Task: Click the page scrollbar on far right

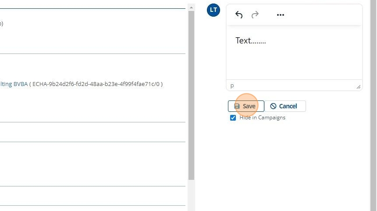Action: pyautogui.click(x=373, y=105)
